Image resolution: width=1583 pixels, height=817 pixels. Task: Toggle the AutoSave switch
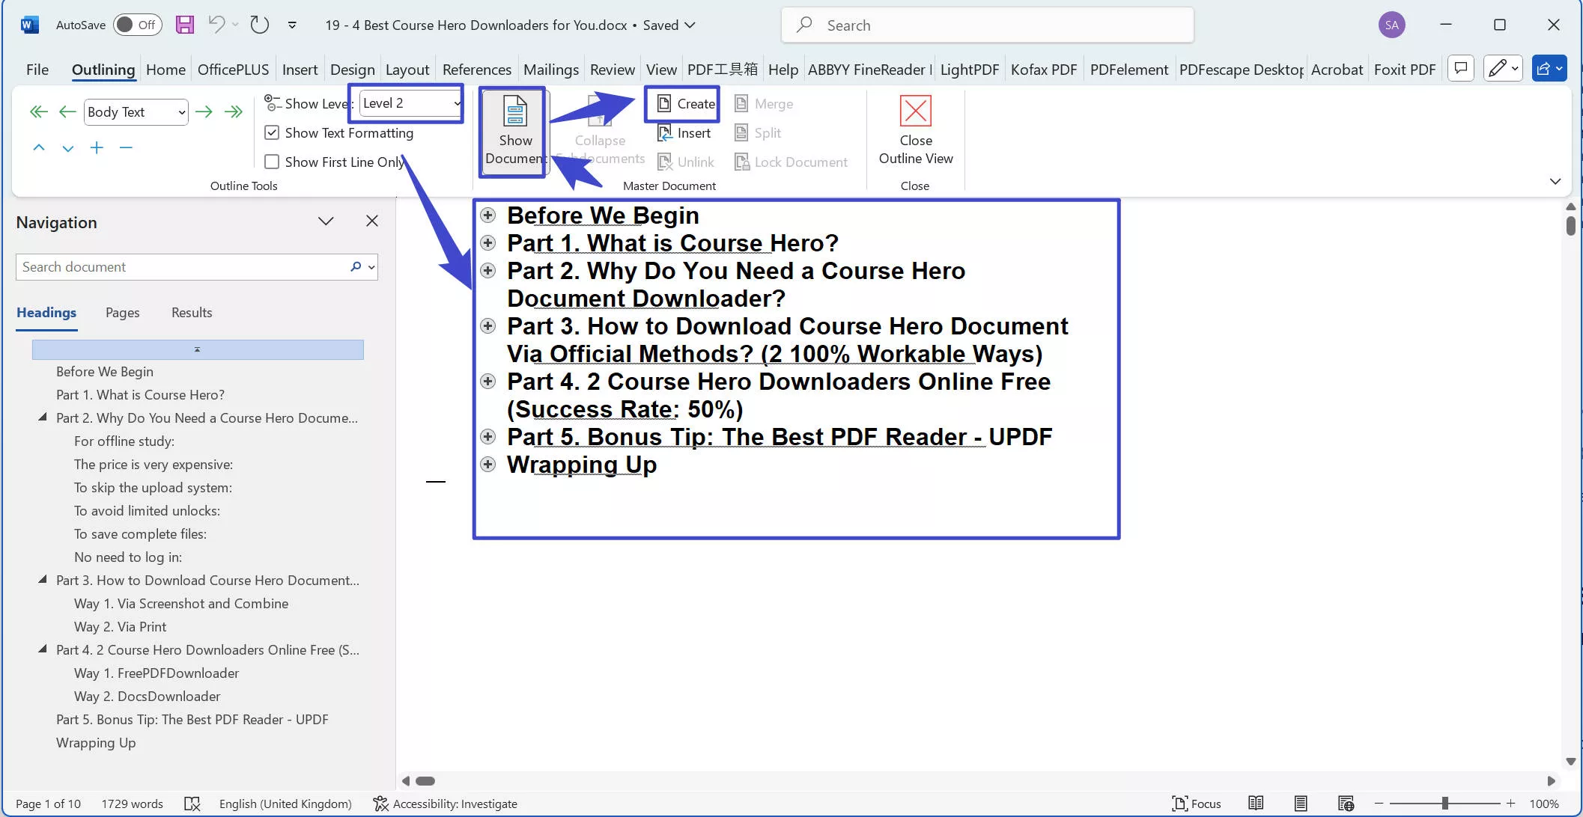coord(136,25)
